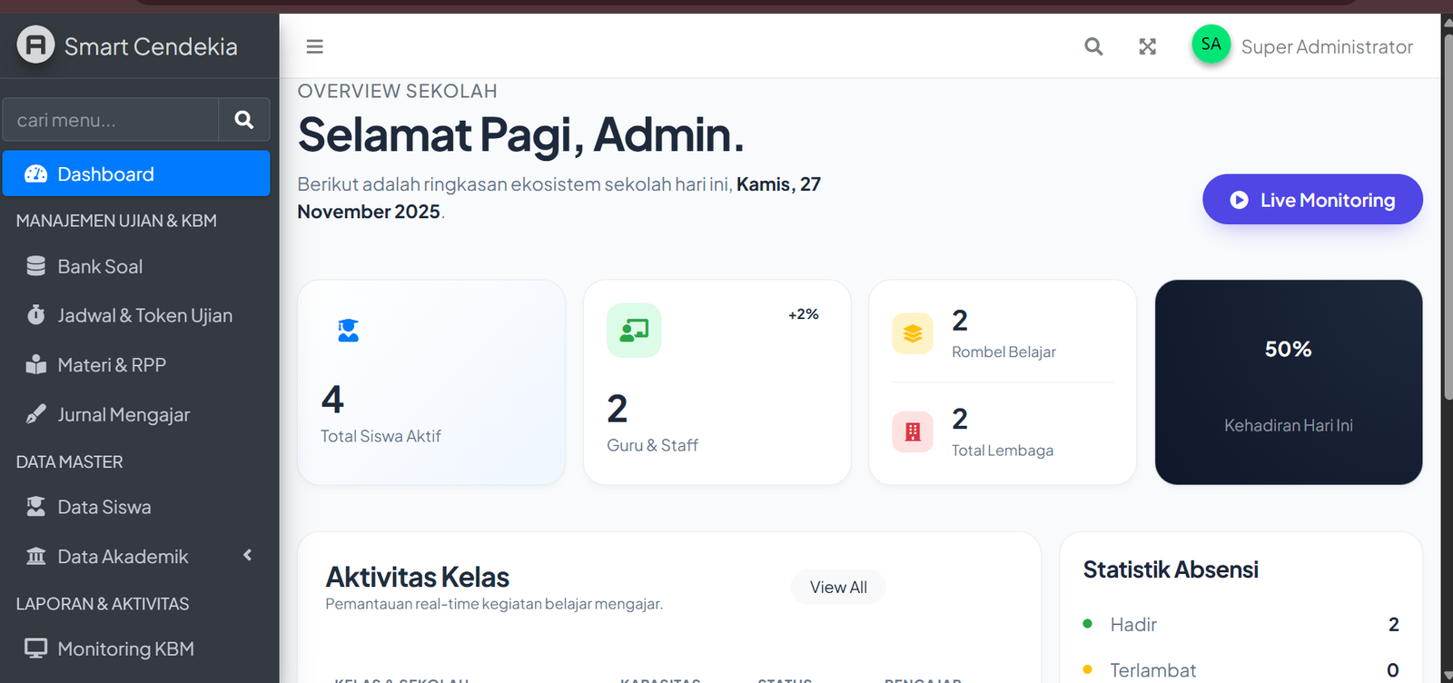
Task: Click View All in Aktivitas Kelas
Action: coord(838,588)
